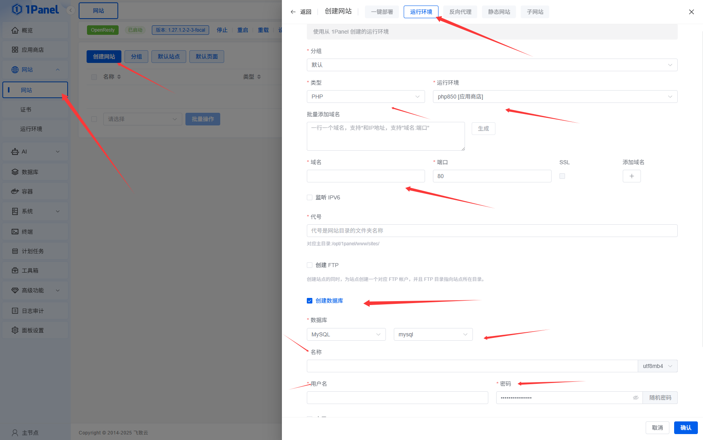Click the 应用商店 app store icon

[15, 50]
